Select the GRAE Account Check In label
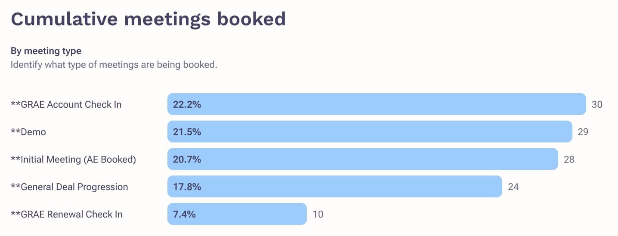This screenshot has width=618, height=236. (x=66, y=104)
